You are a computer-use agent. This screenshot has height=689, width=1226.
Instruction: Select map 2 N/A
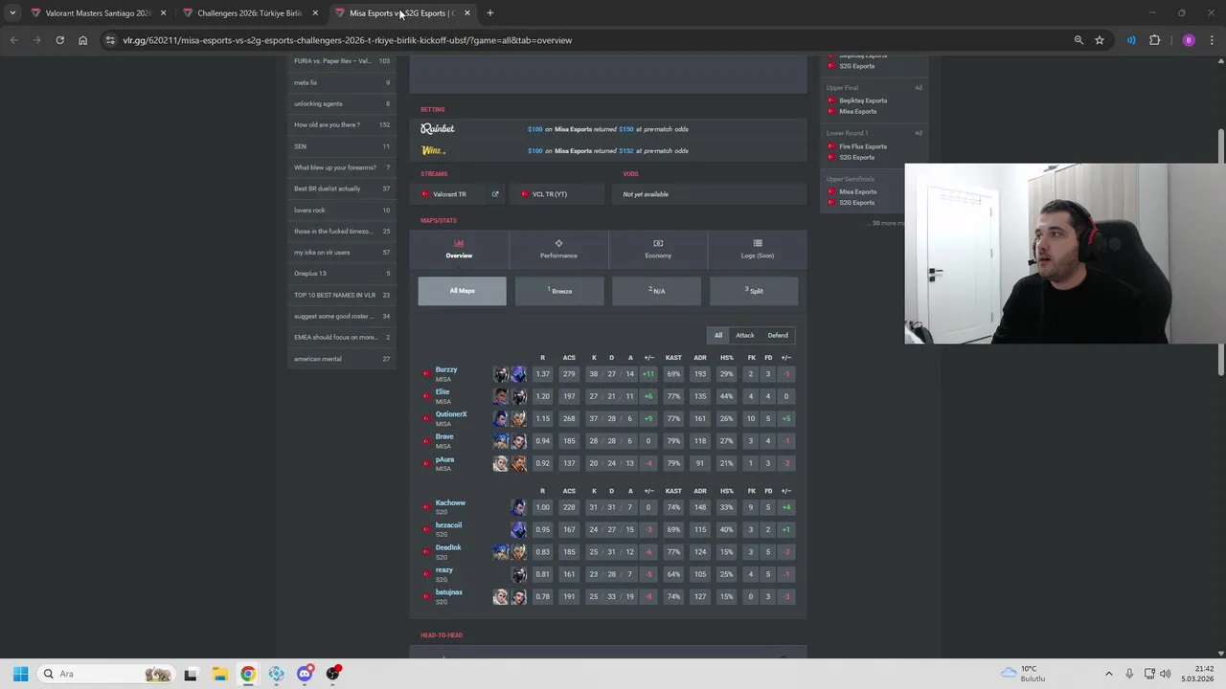pyautogui.click(x=656, y=291)
